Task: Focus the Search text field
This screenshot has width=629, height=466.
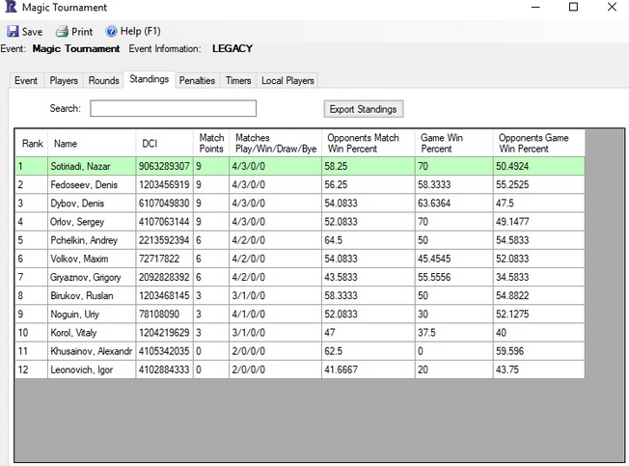Action: click(x=173, y=109)
